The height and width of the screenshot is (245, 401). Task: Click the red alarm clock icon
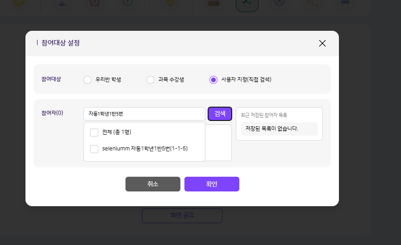pos(95,2)
